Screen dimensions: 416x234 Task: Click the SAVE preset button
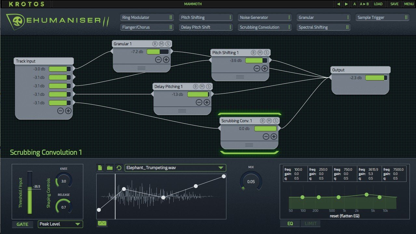(x=394, y=4)
